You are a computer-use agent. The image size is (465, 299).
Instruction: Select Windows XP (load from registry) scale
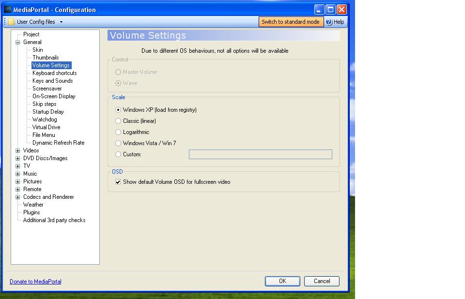pyautogui.click(x=118, y=110)
